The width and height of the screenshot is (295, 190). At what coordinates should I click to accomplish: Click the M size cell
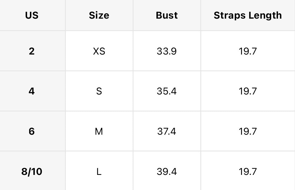click(x=99, y=131)
